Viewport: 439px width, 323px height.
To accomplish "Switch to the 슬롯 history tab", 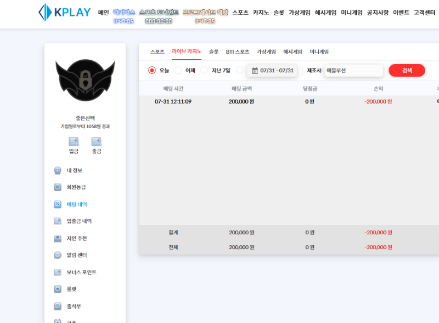I will [213, 51].
